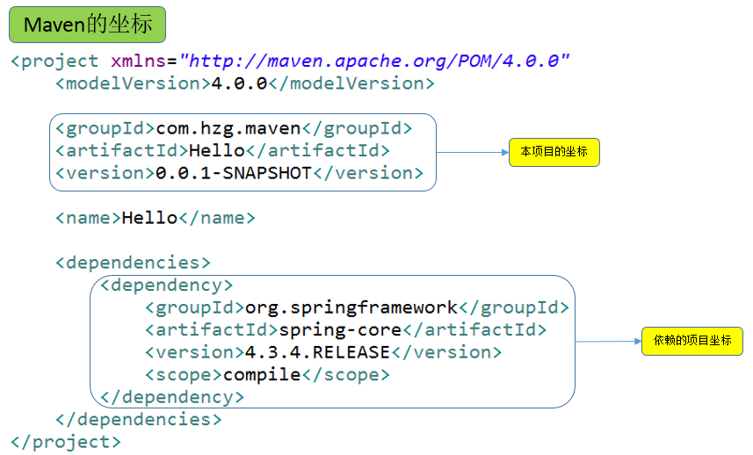Click the closing </project> tag
Screen dimensions: 753x455
point(66,442)
